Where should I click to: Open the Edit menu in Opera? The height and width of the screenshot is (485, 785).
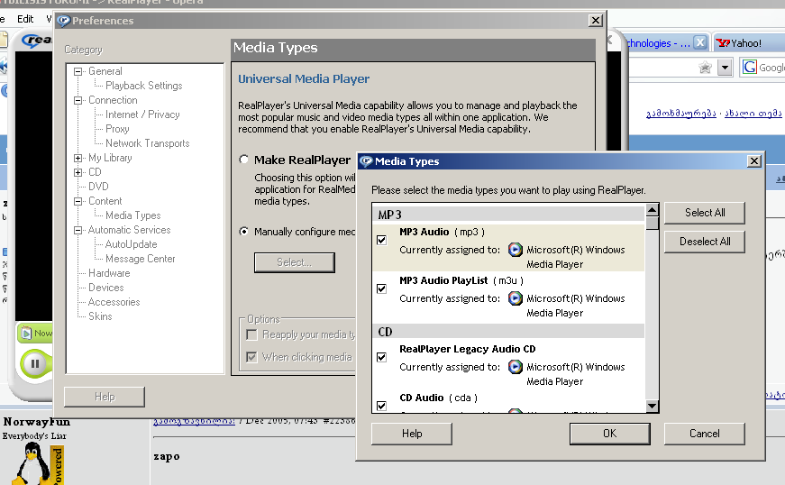point(25,19)
